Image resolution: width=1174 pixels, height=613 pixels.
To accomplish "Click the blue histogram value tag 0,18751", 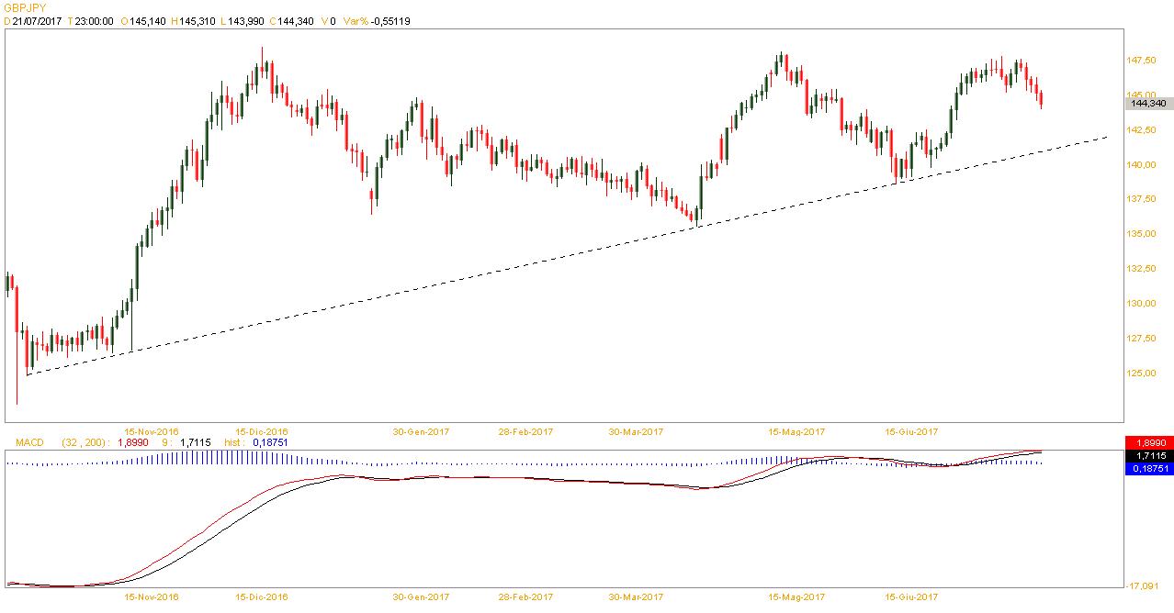I will click(x=1148, y=467).
